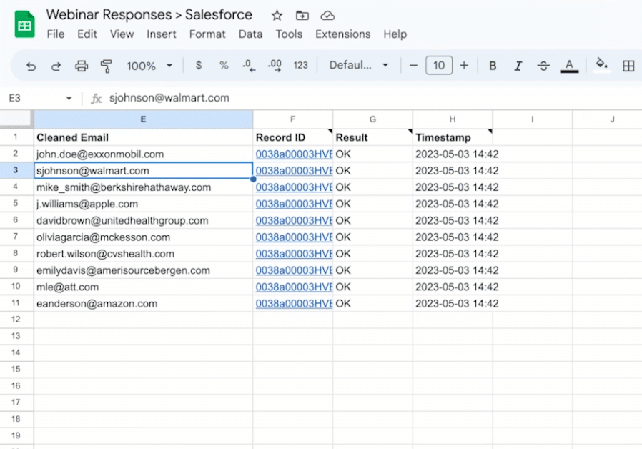Open the Data menu

click(250, 34)
